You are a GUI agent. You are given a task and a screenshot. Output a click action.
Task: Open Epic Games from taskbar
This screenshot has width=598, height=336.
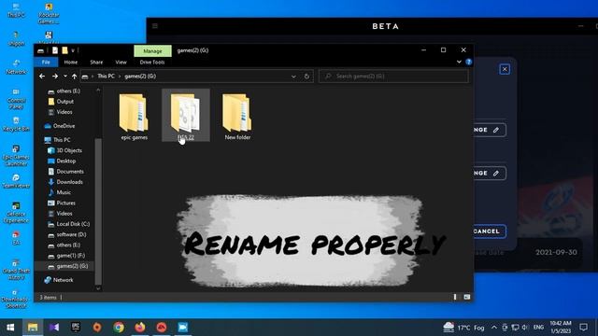76,328
